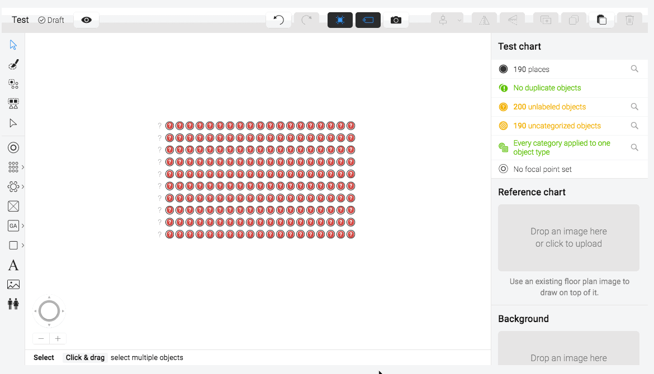Open the align options dropdown arrow
The width and height of the screenshot is (654, 374).
point(459,20)
